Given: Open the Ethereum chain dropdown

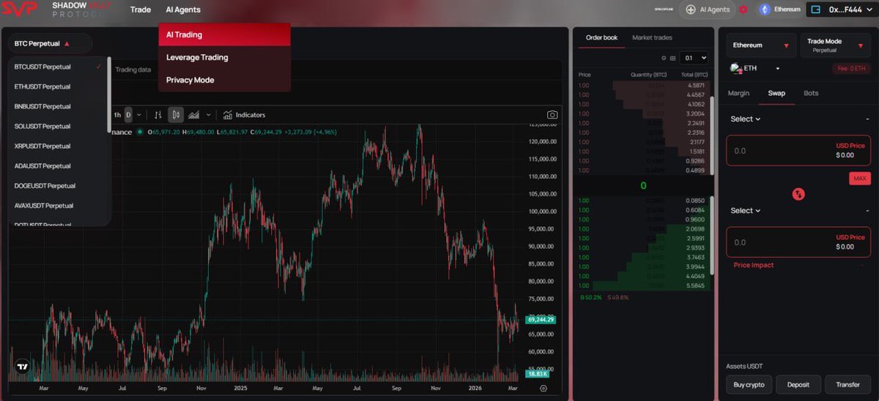Looking at the screenshot, I should click(761, 45).
